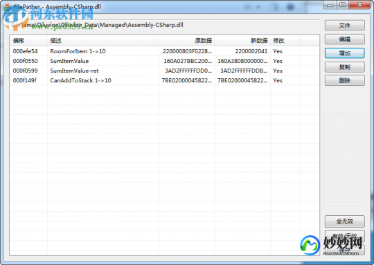Select the CanAddToStack 1->10 row

click(164, 80)
